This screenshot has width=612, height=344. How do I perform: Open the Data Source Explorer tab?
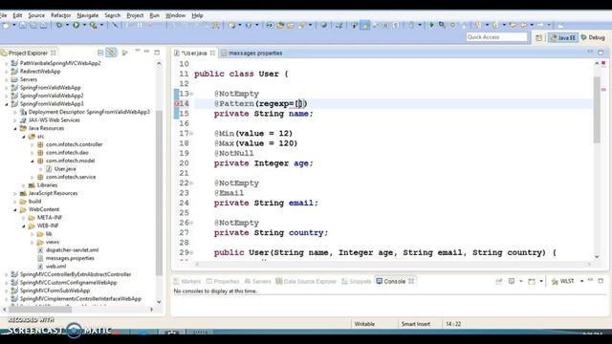click(x=306, y=281)
